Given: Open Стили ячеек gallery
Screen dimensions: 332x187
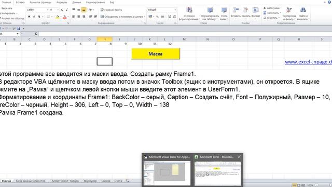Looking at the screenshot, I should [224, 14].
